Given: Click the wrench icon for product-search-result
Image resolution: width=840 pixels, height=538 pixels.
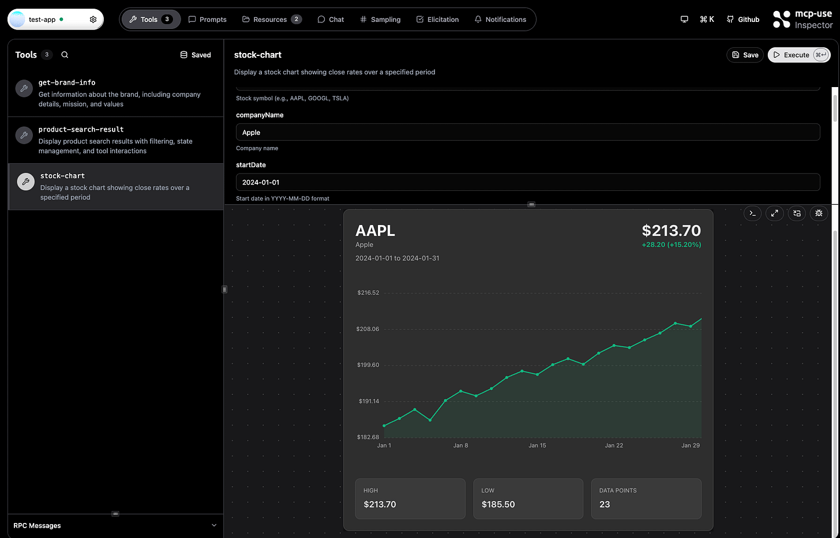Looking at the screenshot, I should (24, 135).
